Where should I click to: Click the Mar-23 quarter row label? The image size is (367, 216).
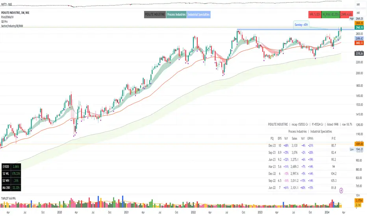point(272,167)
